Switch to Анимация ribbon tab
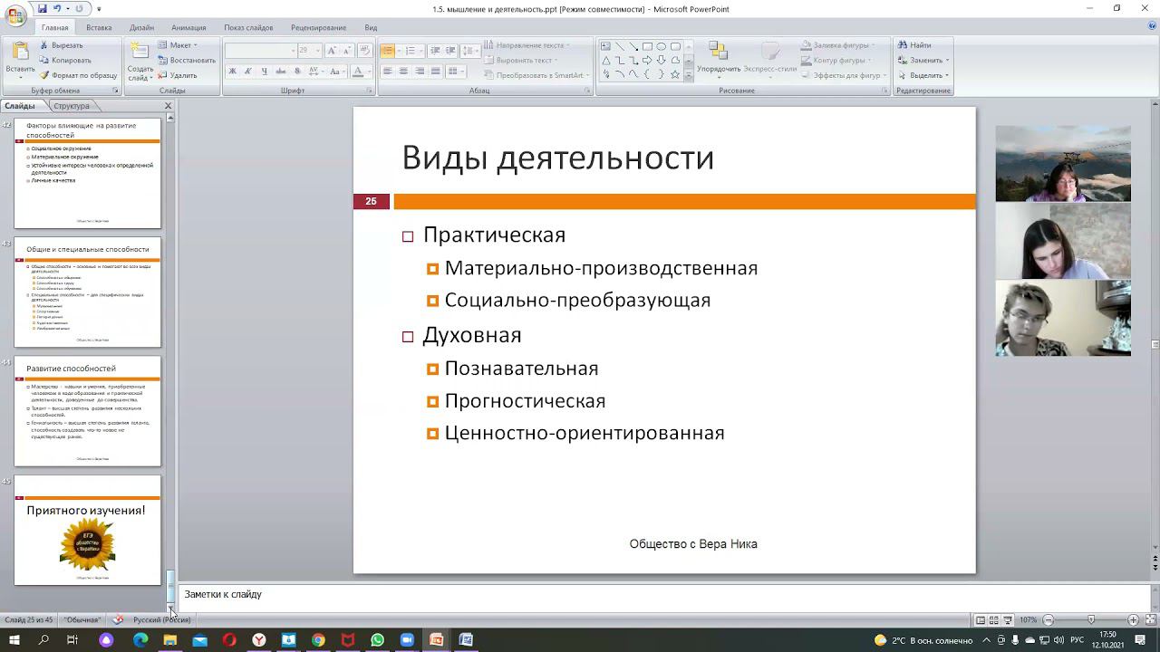This screenshot has width=1160, height=652. pos(188,28)
